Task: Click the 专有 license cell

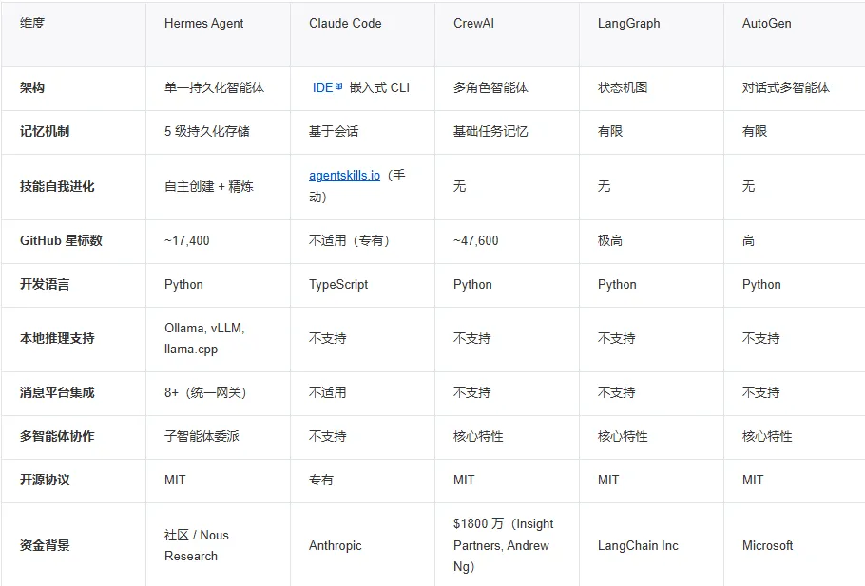Action: point(321,480)
